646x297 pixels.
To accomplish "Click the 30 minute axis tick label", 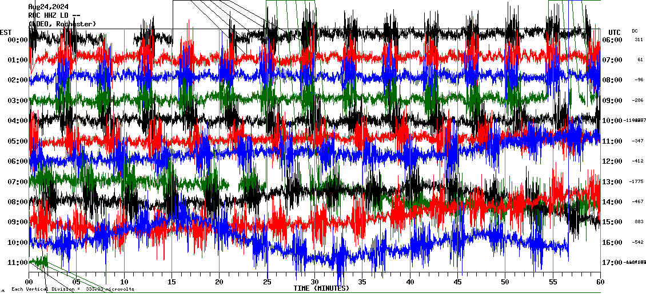I will [x=314, y=282].
